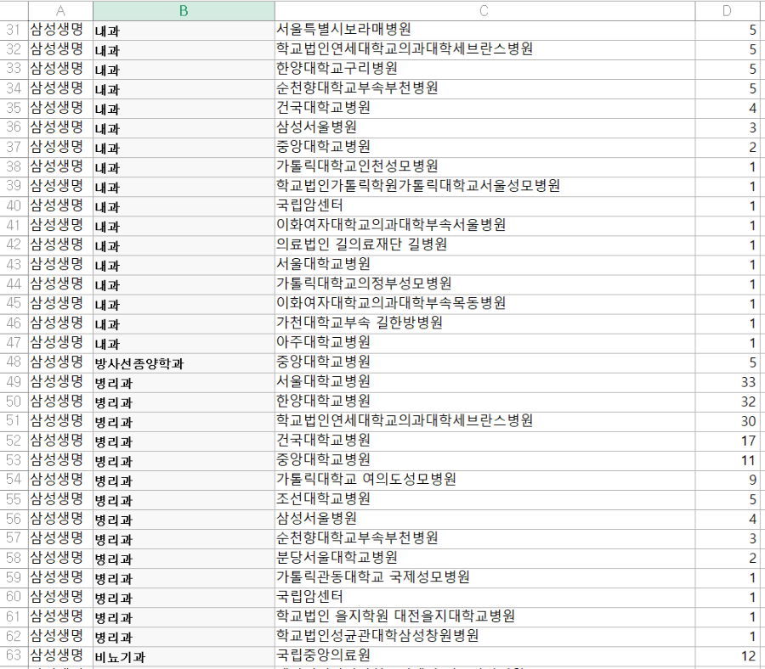Click 가톨릭관동대학교 국제성모병원 cell
Viewport: 765px width, 669px height.
484,578
